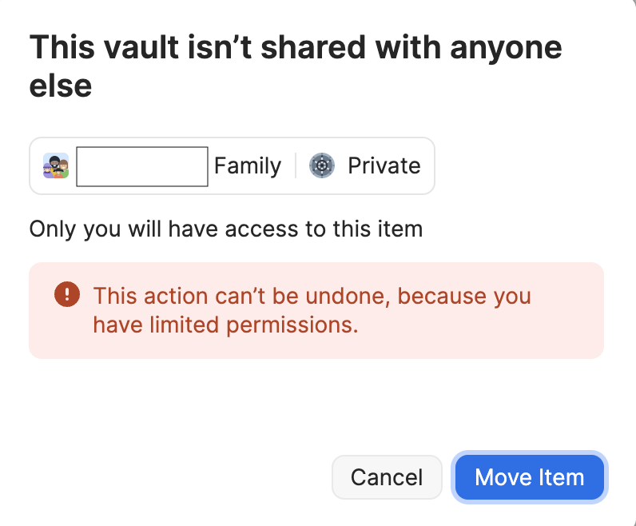Click the family account avatar icon
Image resolution: width=636 pixels, height=526 pixels.
point(56,165)
